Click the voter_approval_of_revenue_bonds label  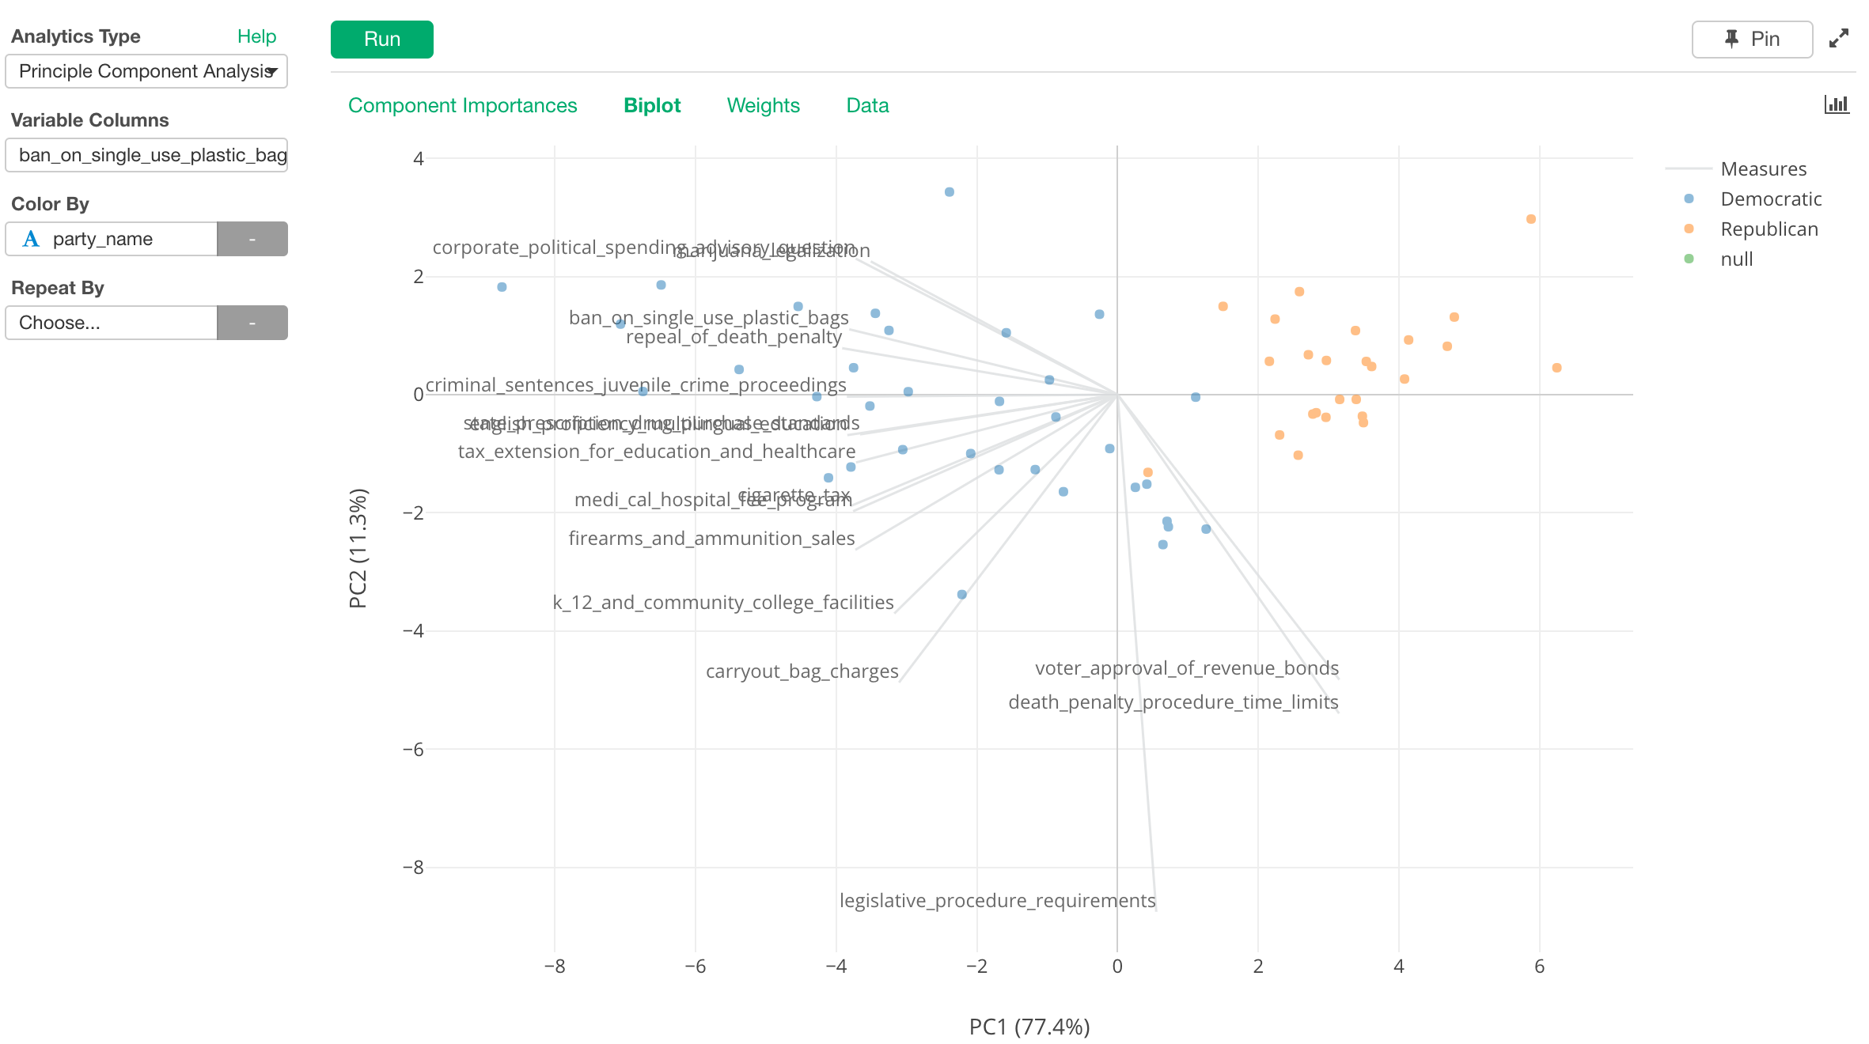[x=1187, y=668]
